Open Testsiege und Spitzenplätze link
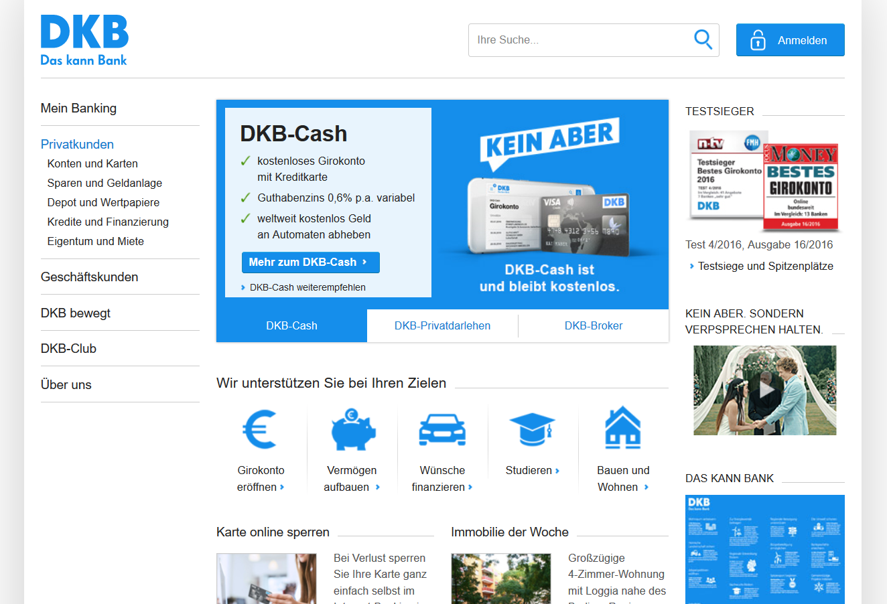Image resolution: width=887 pixels, height=604 pixels. [761, 266]
